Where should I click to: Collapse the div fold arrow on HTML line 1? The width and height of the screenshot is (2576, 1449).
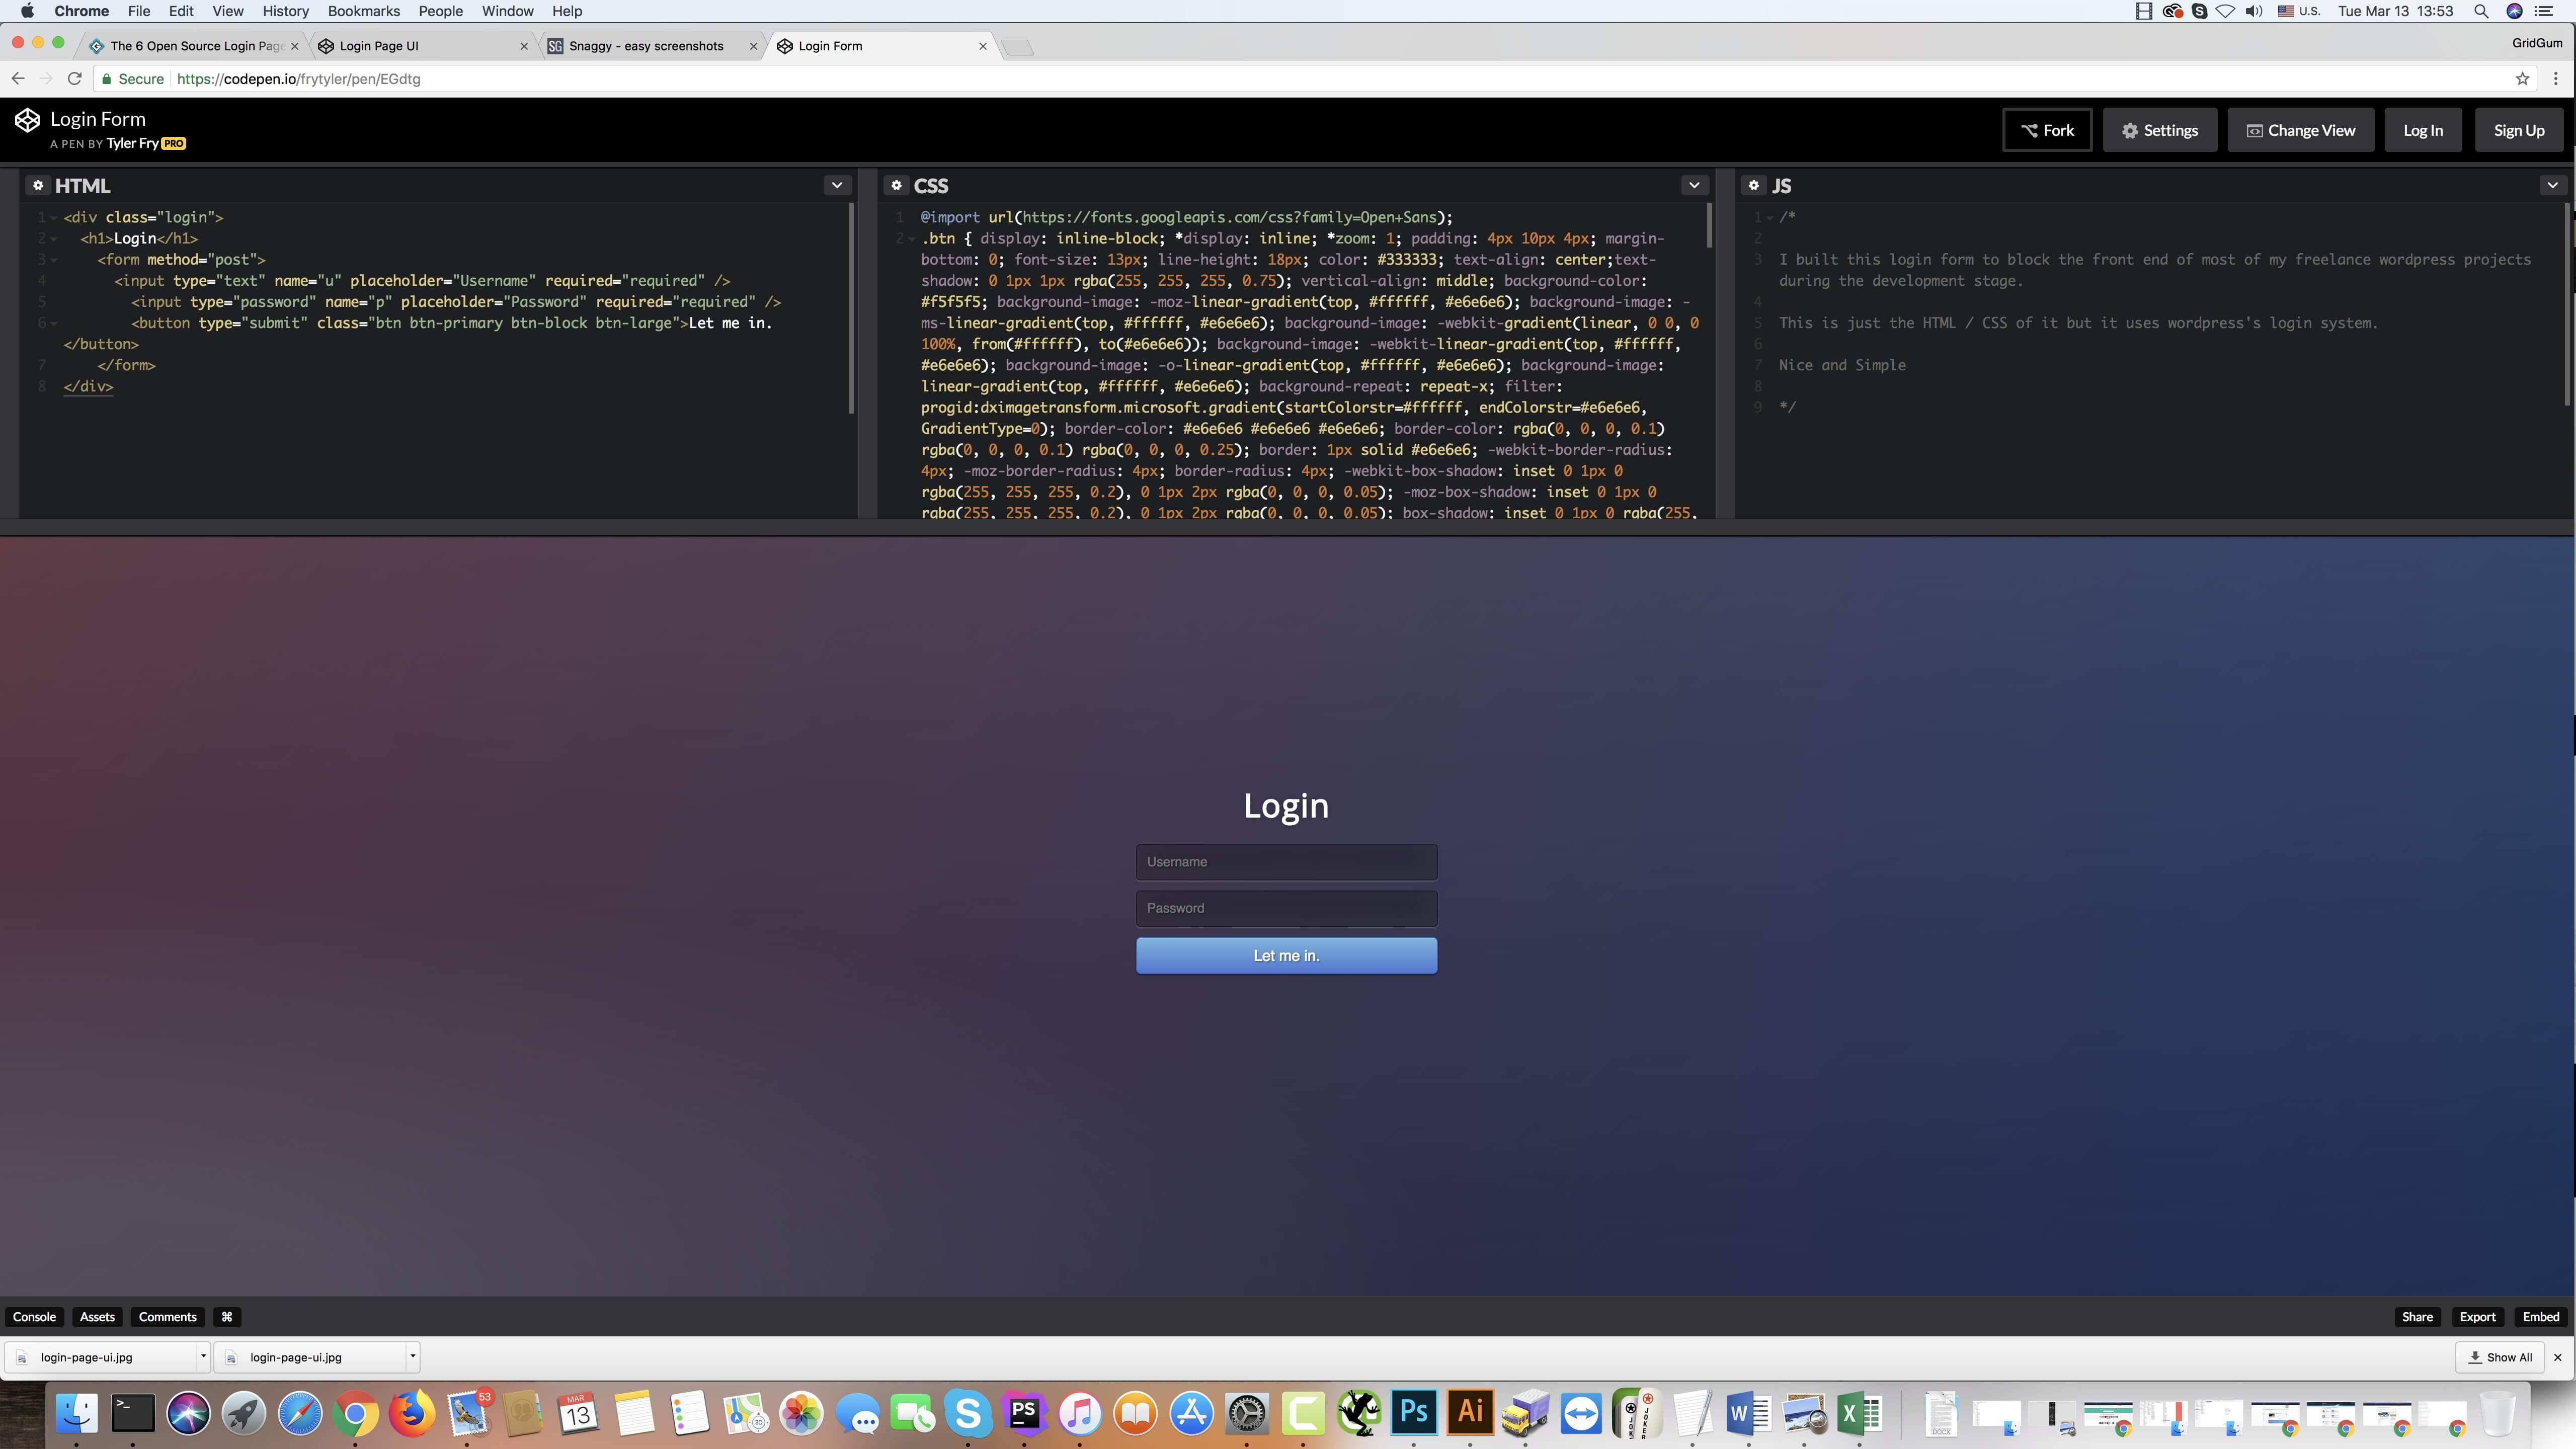tap(54, 218)
